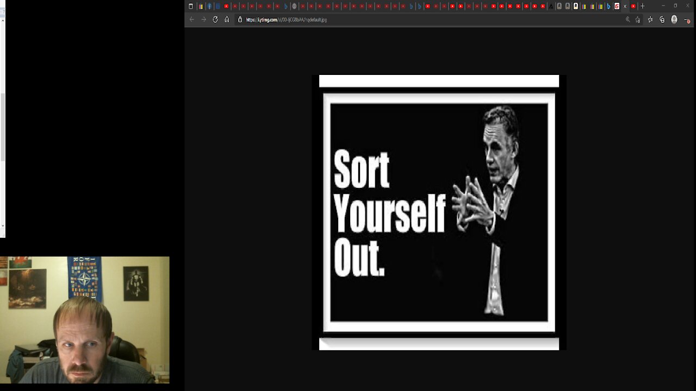
Task: Switch to the black letter A tab
Action: point(551,7)
